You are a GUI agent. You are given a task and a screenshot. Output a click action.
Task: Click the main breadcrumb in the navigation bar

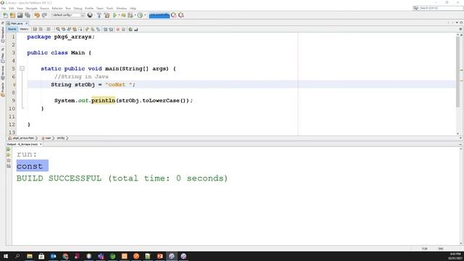[46, 138]
